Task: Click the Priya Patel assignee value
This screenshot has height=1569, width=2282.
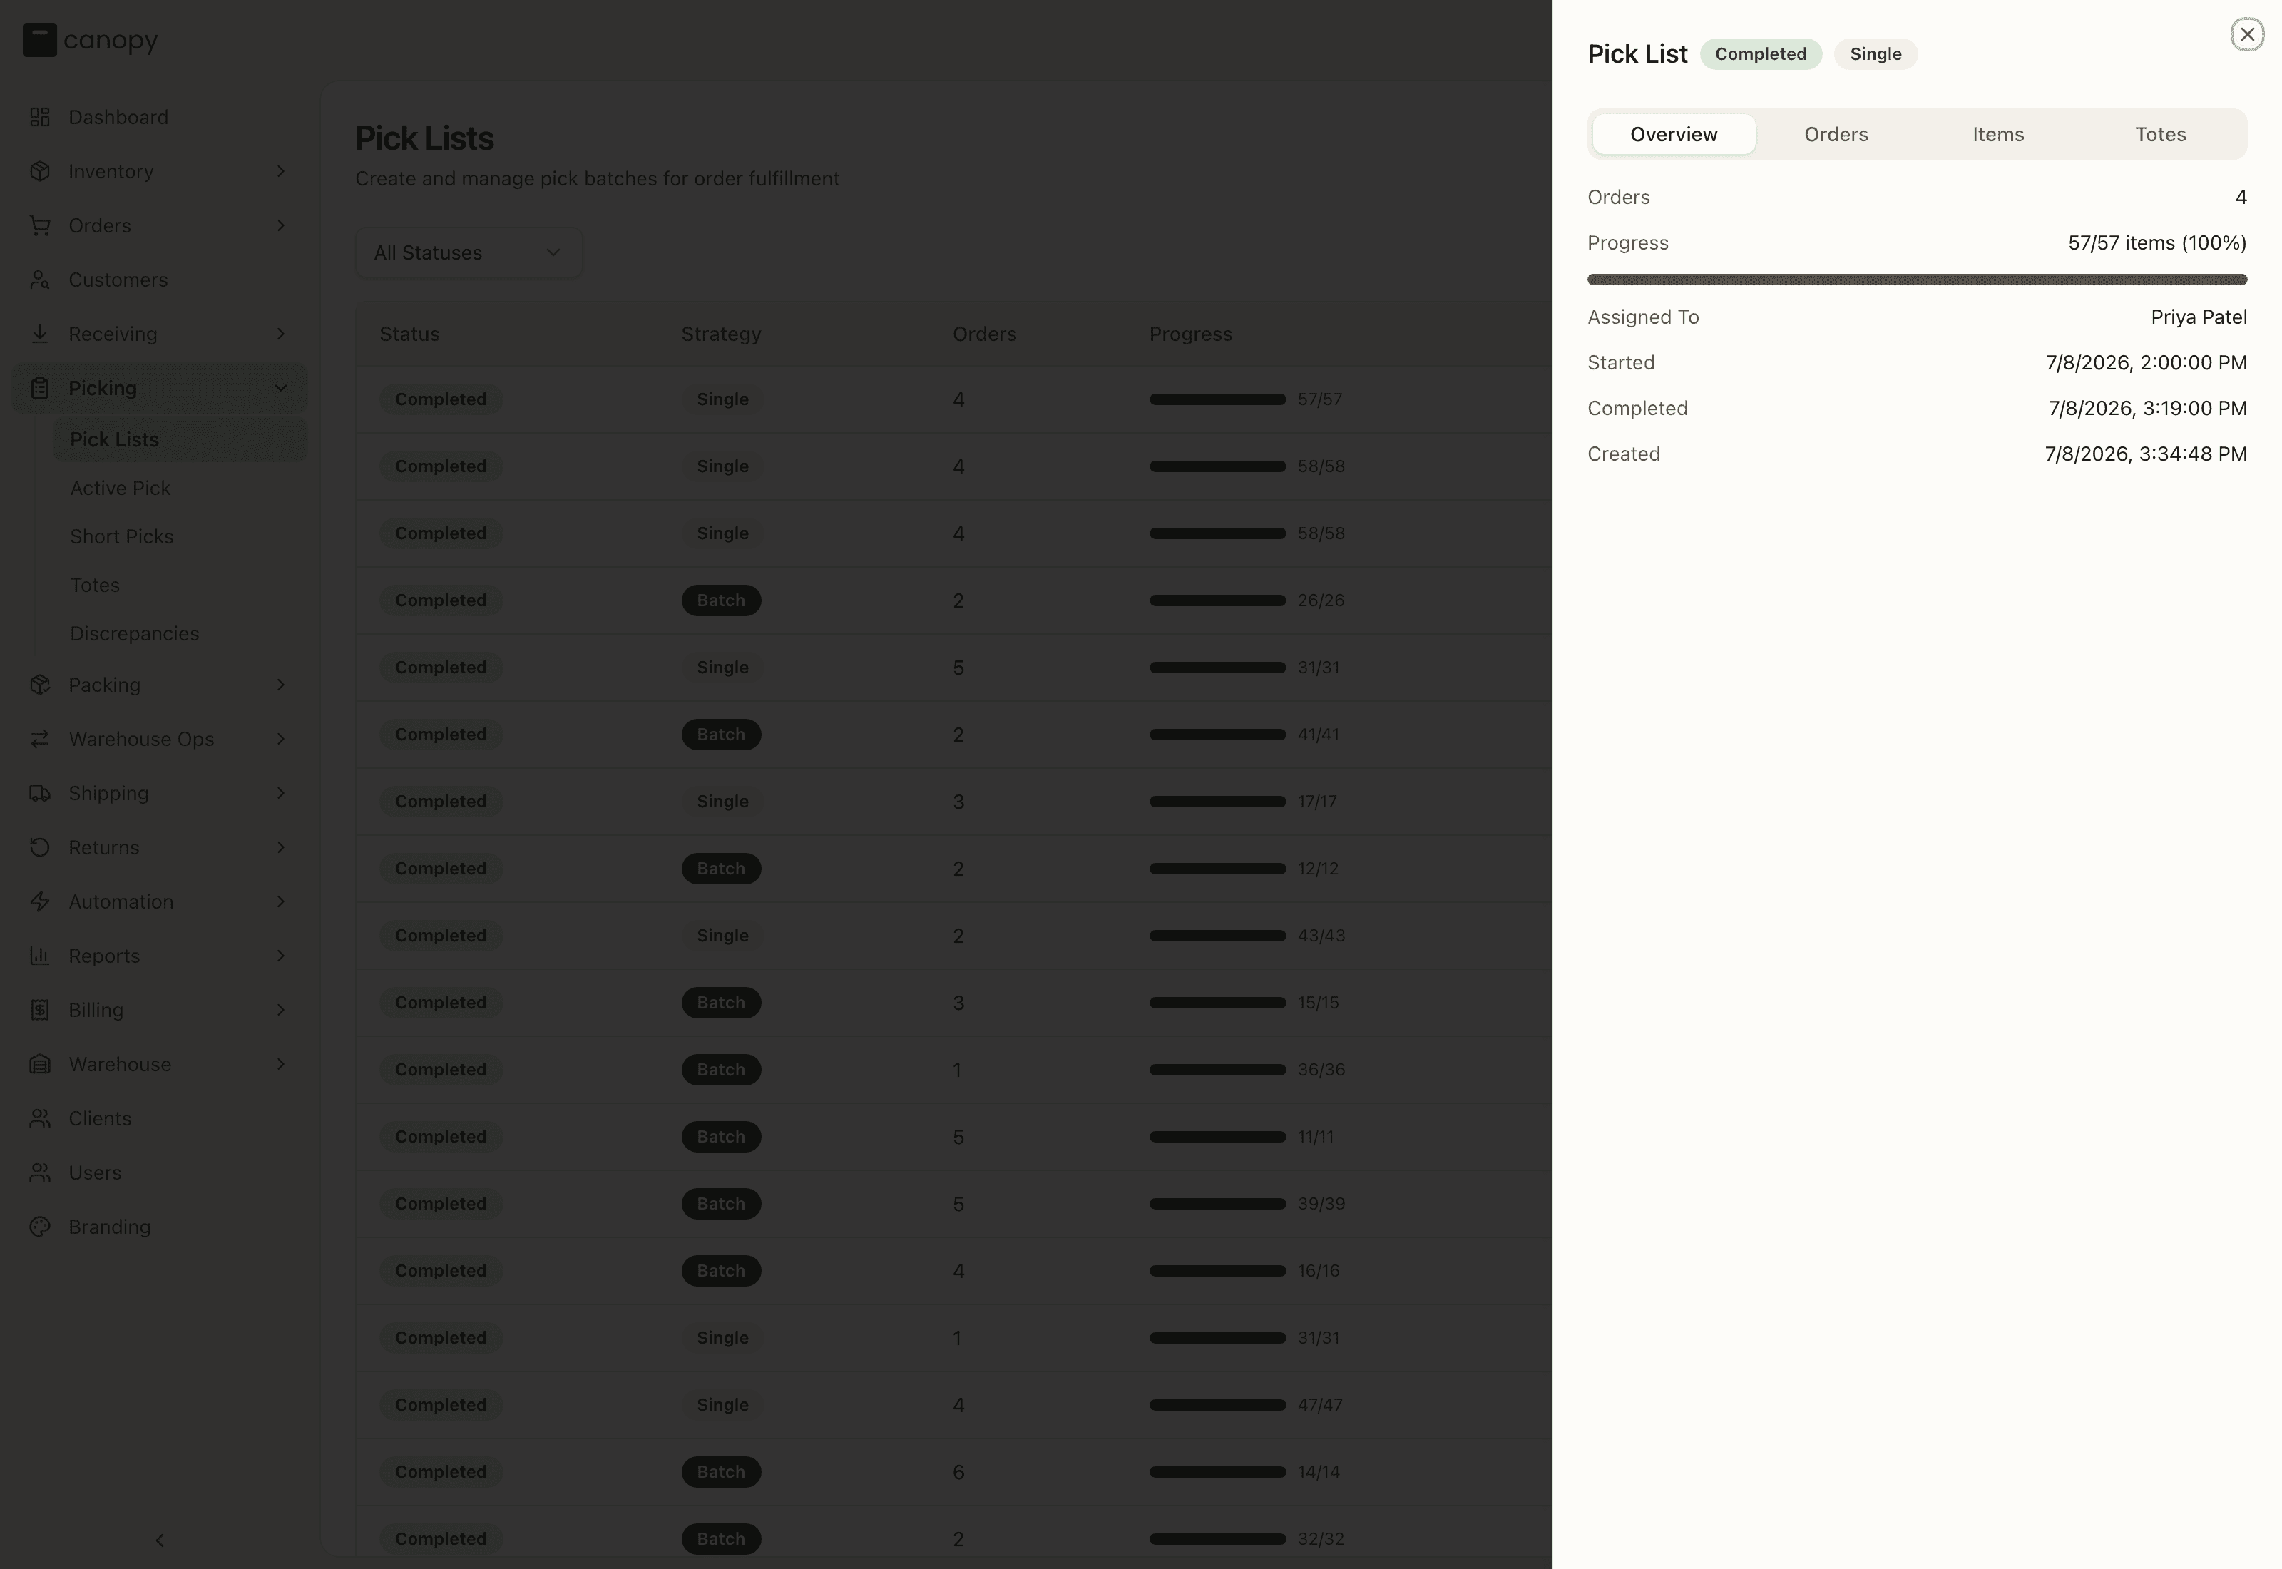Action: coord(2199,317)
